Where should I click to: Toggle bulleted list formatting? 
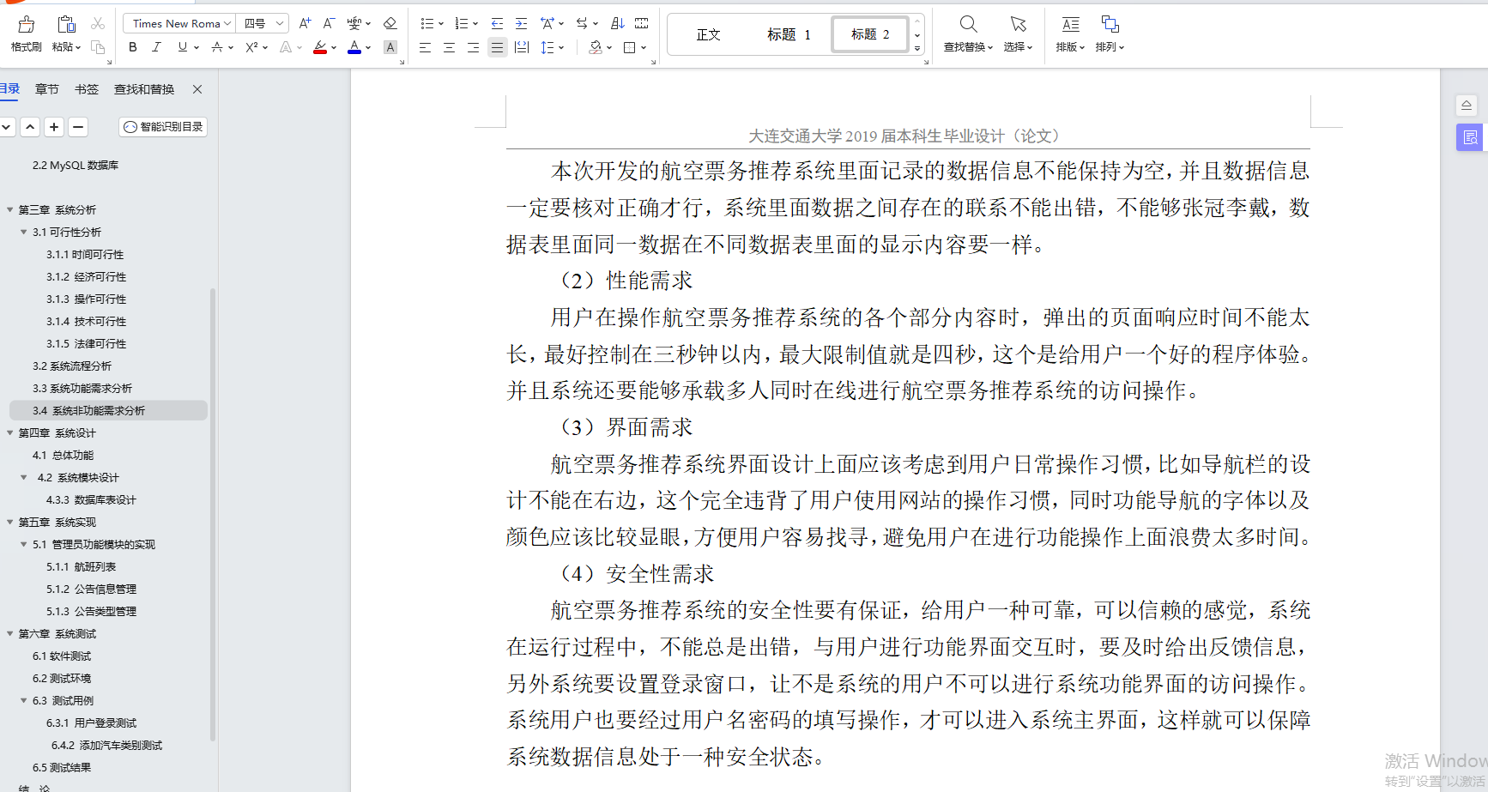point(427,23)
